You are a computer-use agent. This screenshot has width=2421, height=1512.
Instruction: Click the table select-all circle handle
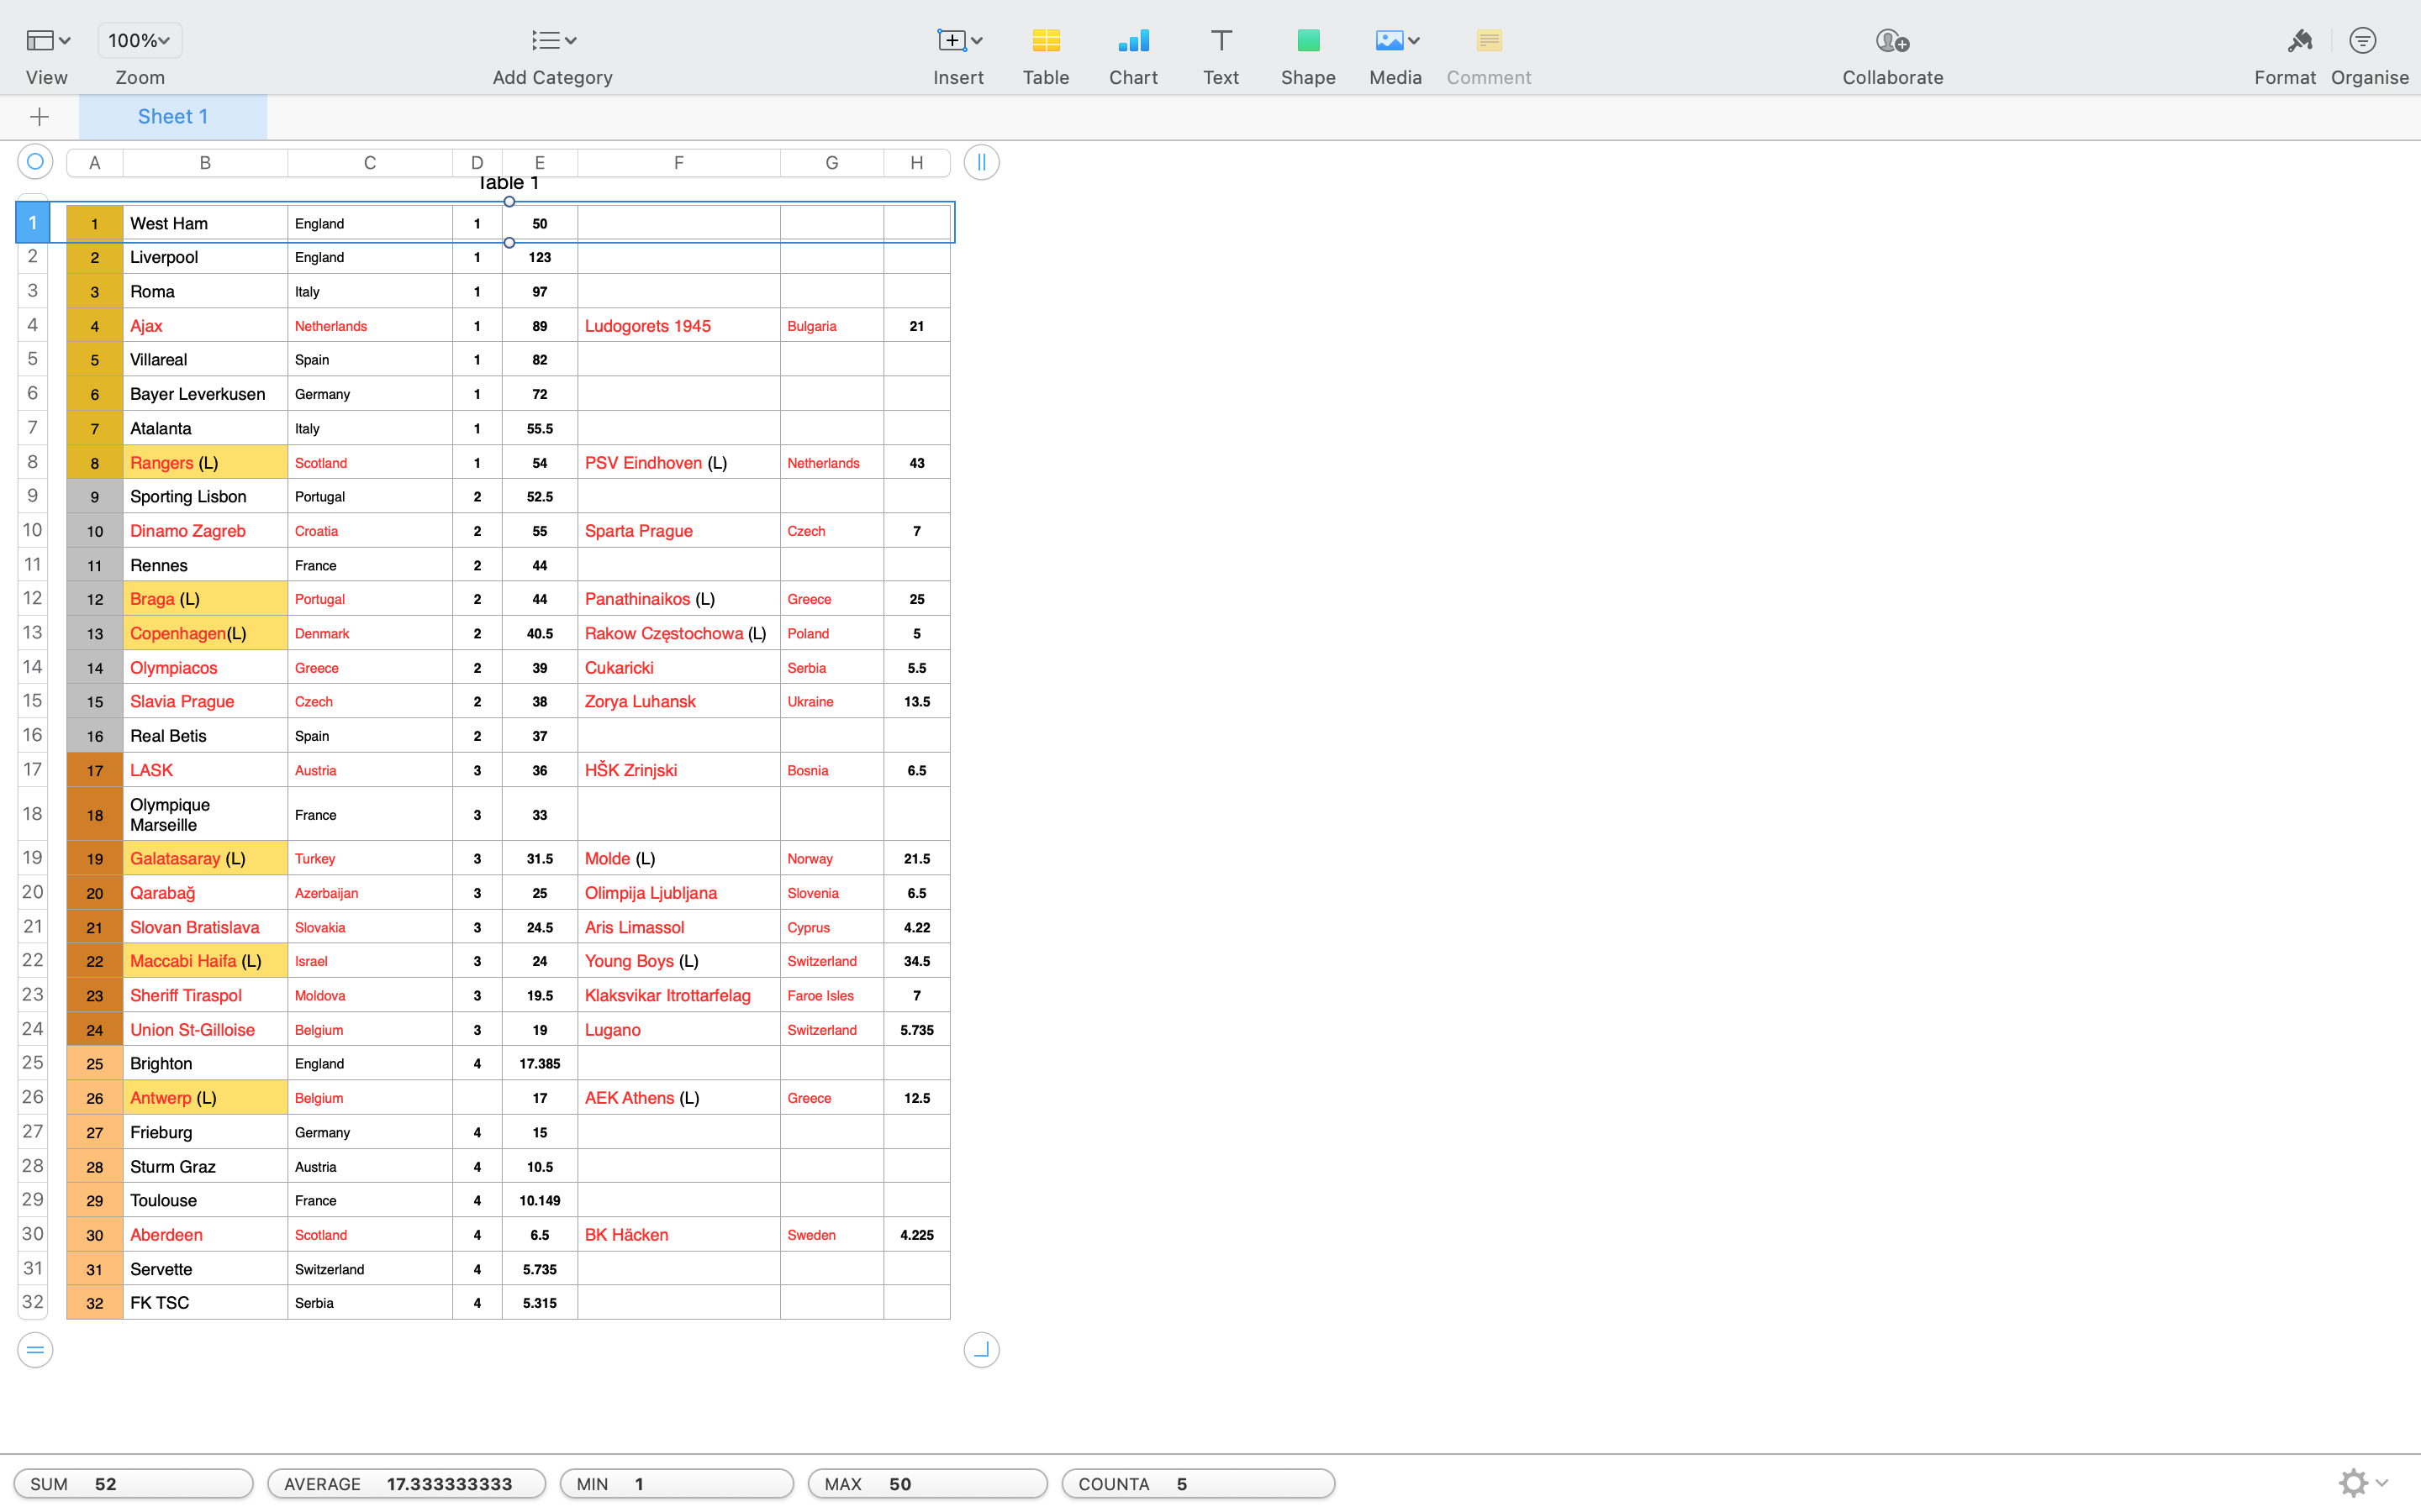(x=35, y=161)
